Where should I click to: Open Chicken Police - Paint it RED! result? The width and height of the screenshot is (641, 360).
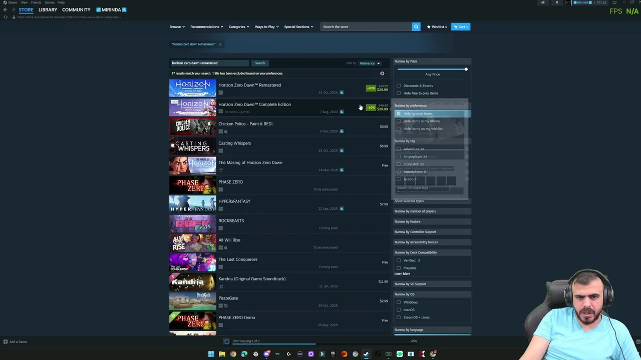point(278,127)
